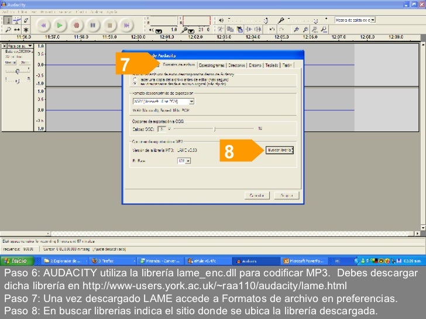Viewport: 426px width, 319px height.
Task: Open the output meter dropdown by speaker
Action: coord(159,31)
